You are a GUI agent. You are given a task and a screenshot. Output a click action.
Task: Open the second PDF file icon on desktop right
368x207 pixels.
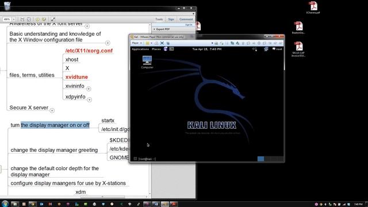298,28
